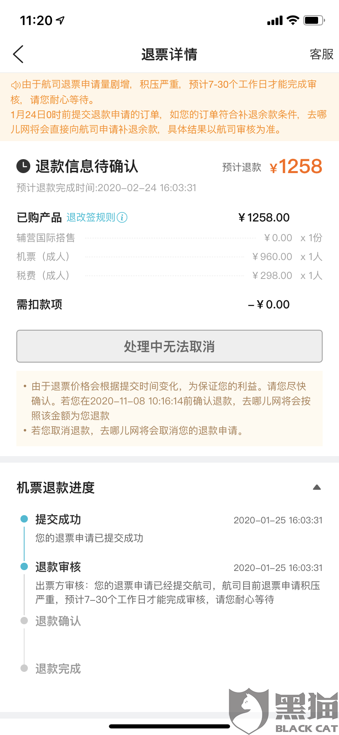
Task: Tap the orange ¥1258 refund amount
Action: click(x=296, y=167)
